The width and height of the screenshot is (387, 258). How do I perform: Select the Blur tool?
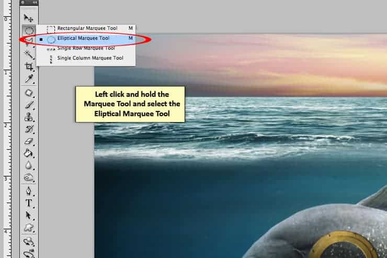pos(29,165)
